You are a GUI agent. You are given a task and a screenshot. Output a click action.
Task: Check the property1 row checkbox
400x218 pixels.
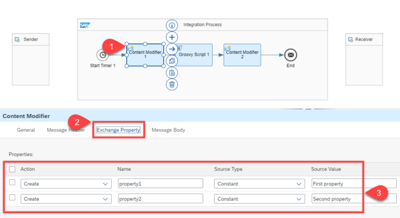point(13,183)
